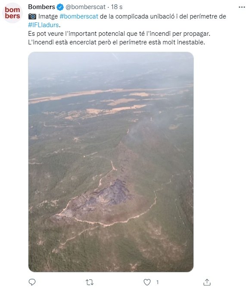This screenshot has width=246, height=288.
Task: Open the three-dot more options menu
Action: click(242, 7)
